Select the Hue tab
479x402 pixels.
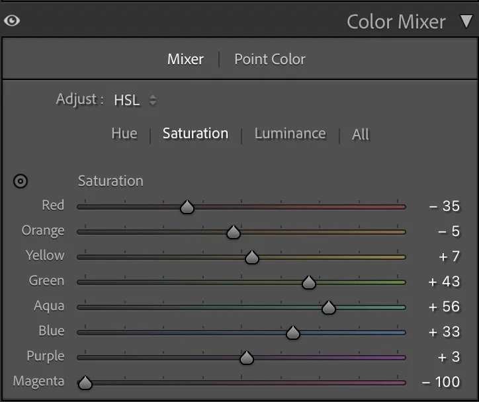tap(124, 134)
